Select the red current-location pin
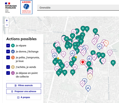119x103 pixels. [83, 62]
